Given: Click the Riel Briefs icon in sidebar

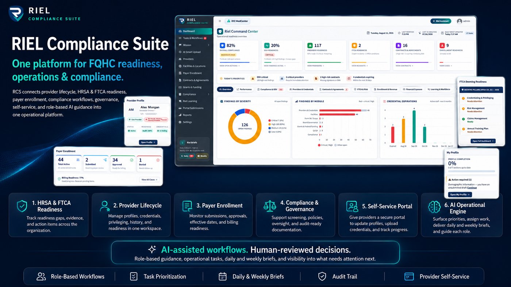Looking at the screenshot, I should coord(183,142).
